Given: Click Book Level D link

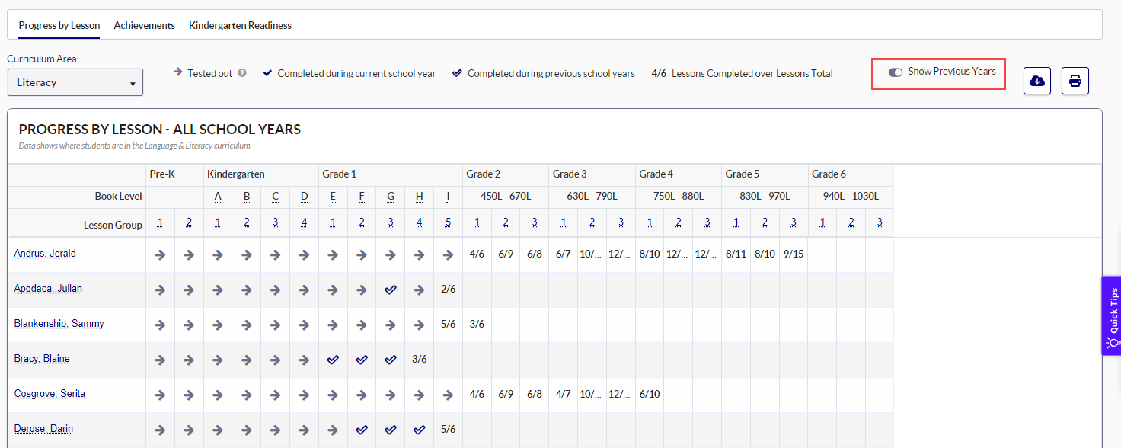Looking at the screenshot, I should coord(304,197).
